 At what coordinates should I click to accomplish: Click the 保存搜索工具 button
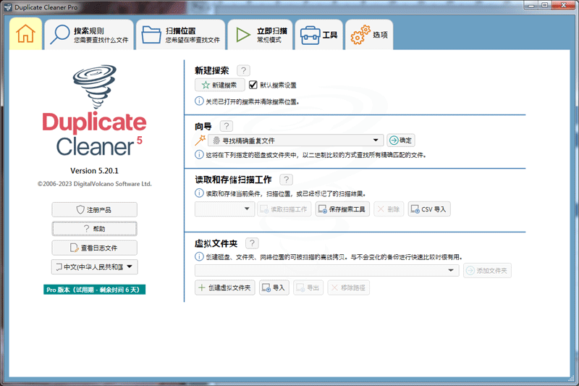pyautogui.click(x=342, y=209)
